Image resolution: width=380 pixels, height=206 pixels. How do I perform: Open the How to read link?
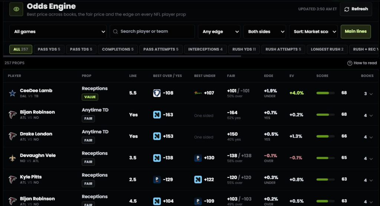[x=362, y=63]
